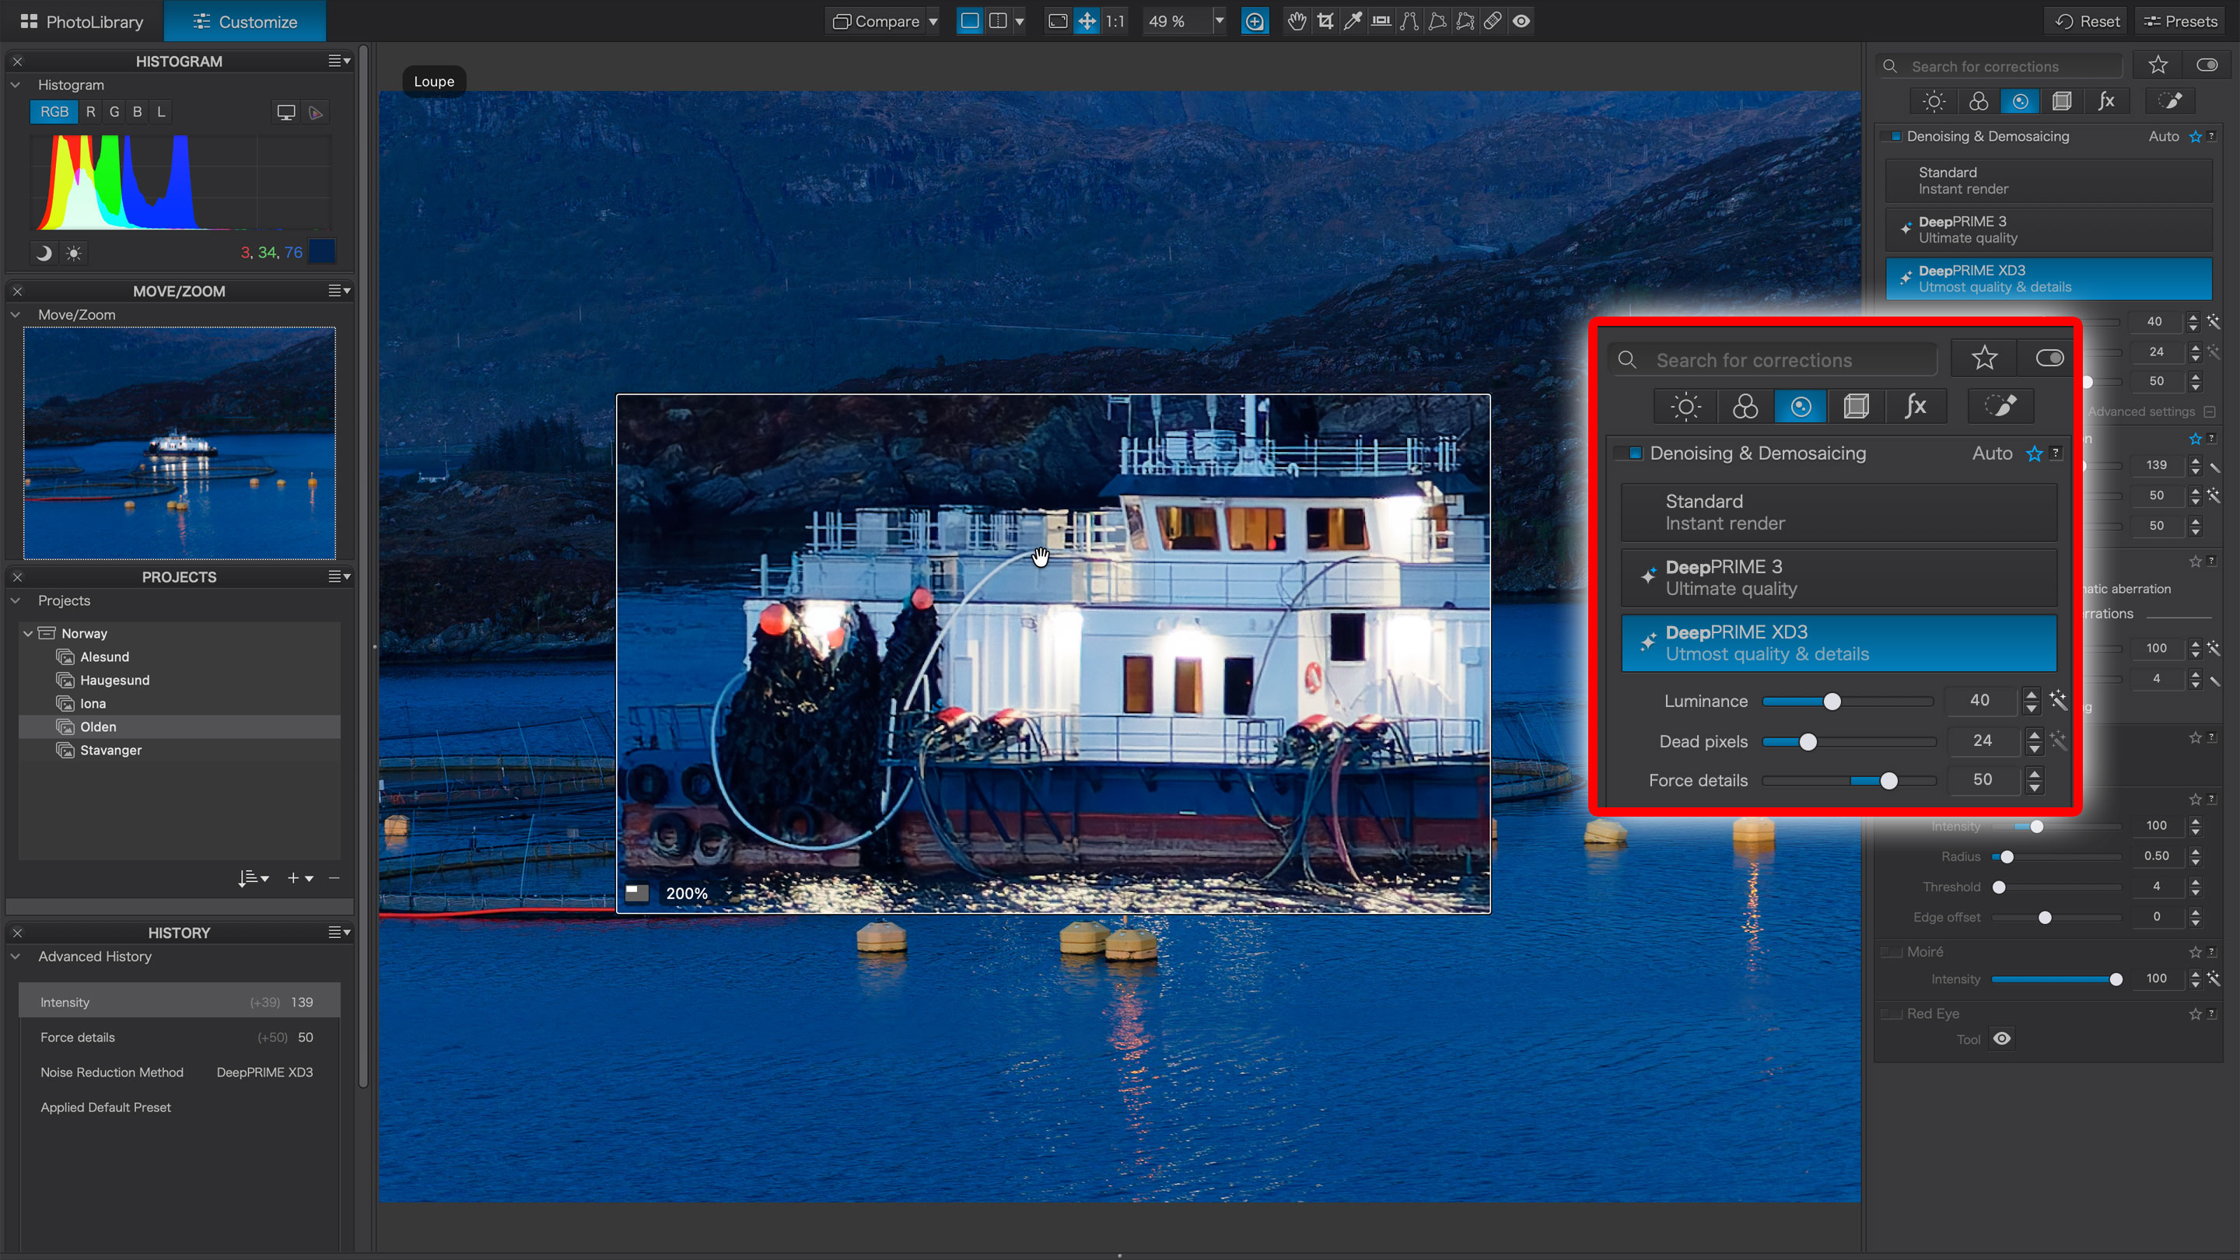Show only the G histogram channel

[114, 112]
